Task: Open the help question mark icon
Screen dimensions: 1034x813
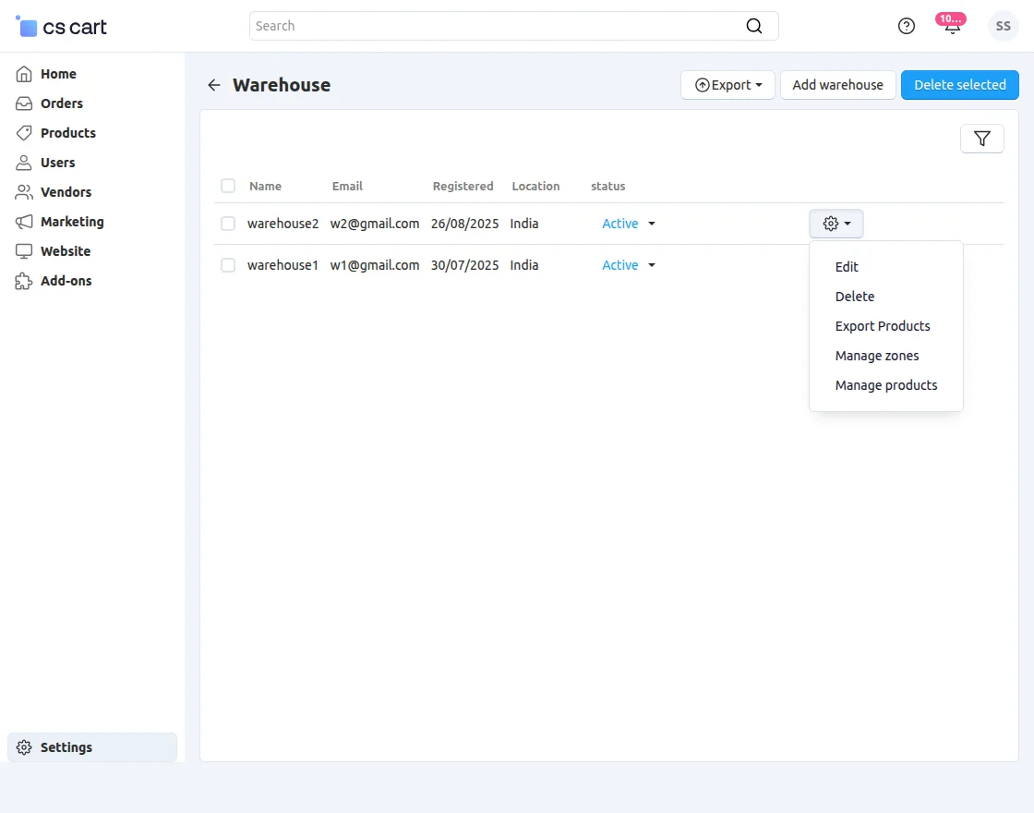Action: tap(906, 26)
